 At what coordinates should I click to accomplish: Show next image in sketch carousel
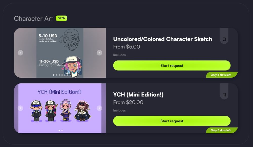[99, 53]
